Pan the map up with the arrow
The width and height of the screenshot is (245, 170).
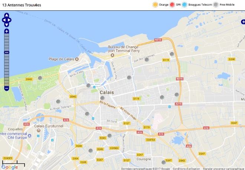coord(7,15)
